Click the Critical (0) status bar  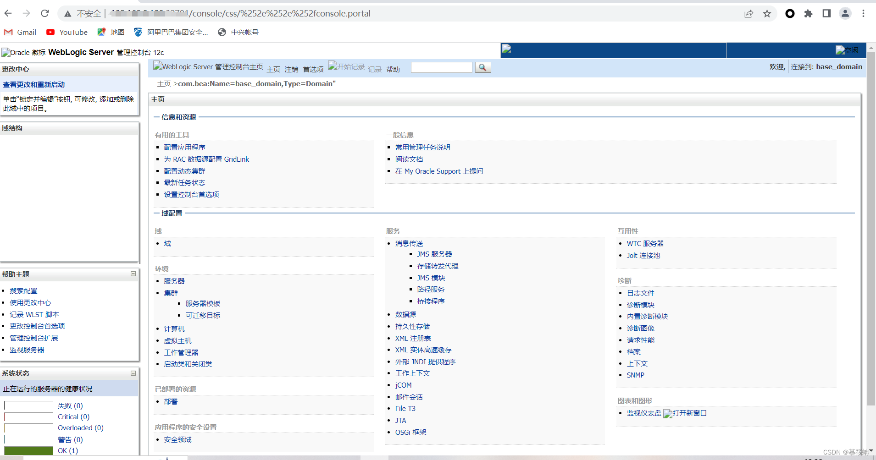pos(29,416)
